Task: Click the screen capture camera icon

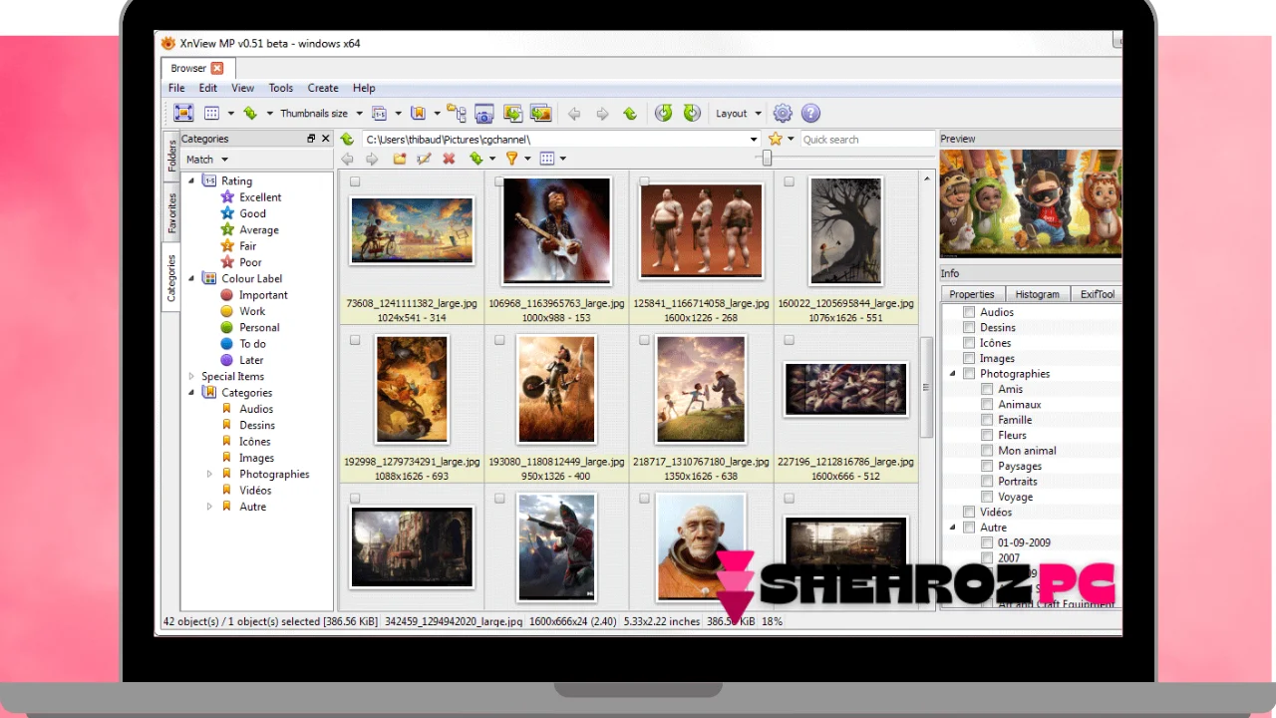Action: (484, 114)
